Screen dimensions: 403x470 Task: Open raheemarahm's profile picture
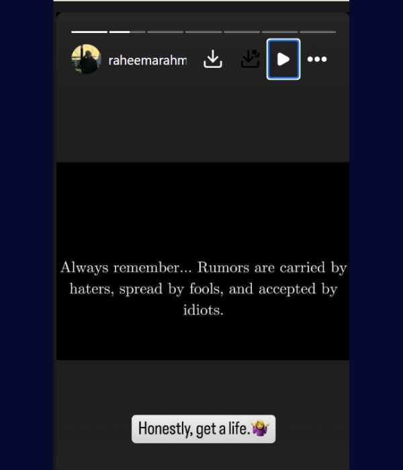coord(86,59)
